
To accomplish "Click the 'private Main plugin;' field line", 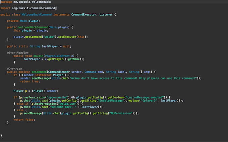I will 23,21.
